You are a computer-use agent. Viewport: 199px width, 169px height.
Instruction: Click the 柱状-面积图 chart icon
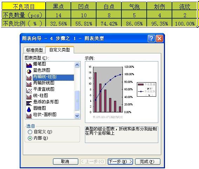[x=29, y=116]
